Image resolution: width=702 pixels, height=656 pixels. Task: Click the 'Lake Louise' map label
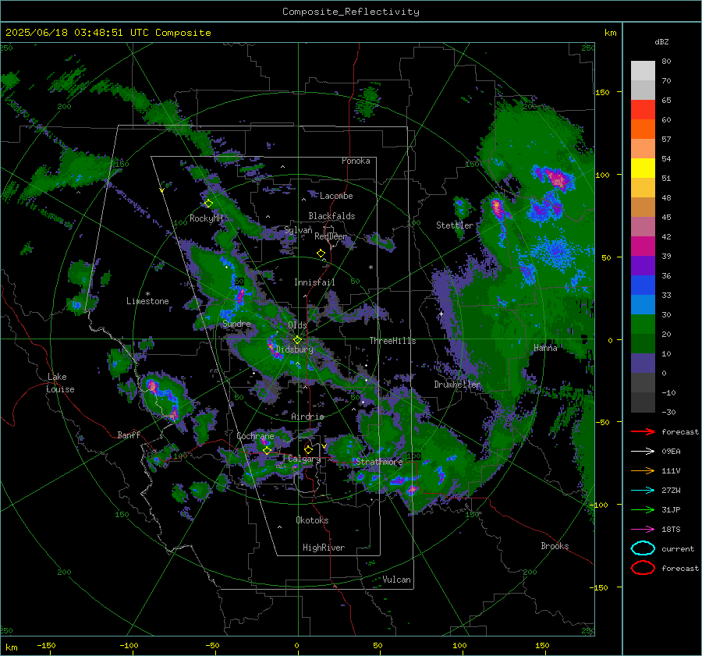pos(60,383)
